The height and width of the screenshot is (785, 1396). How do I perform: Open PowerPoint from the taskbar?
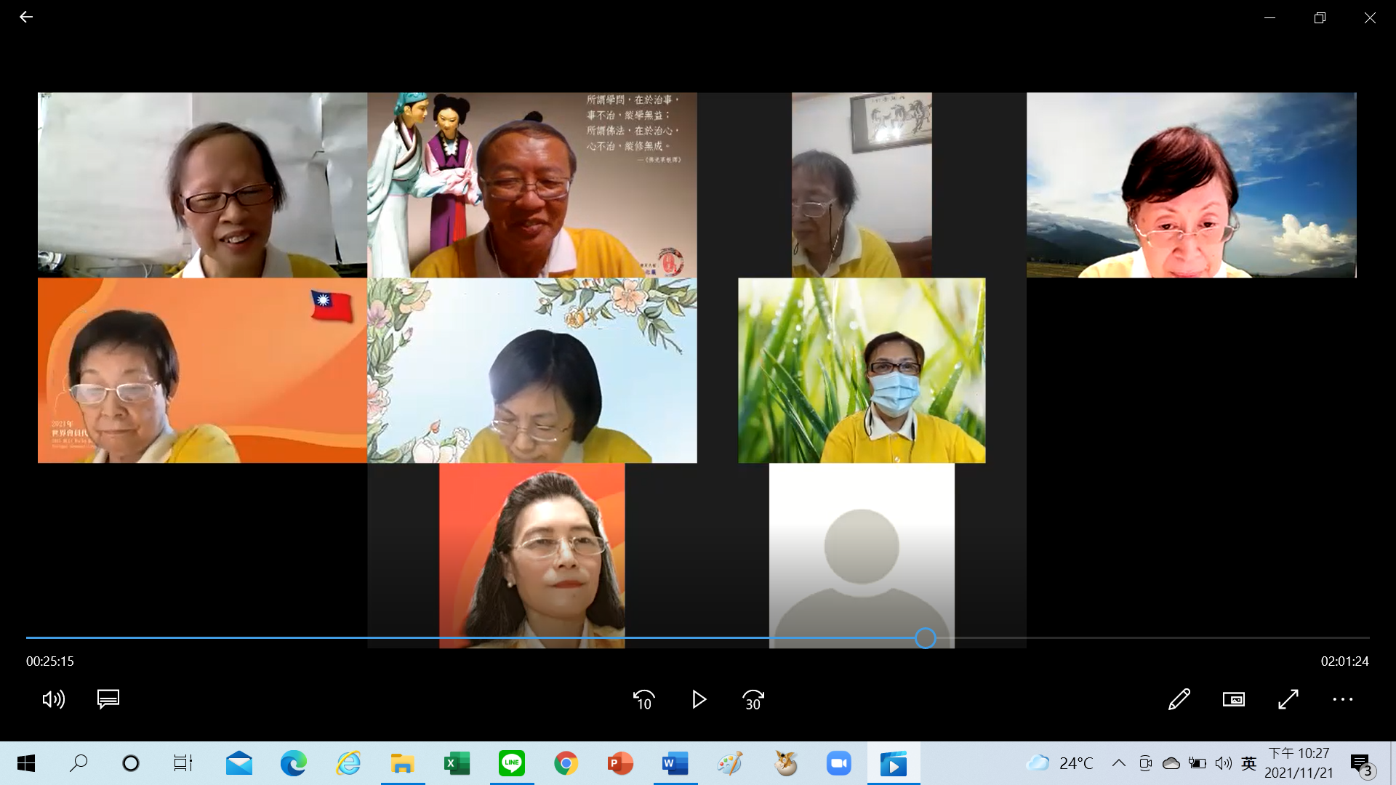pyautogui.click(x=620, y=763)
